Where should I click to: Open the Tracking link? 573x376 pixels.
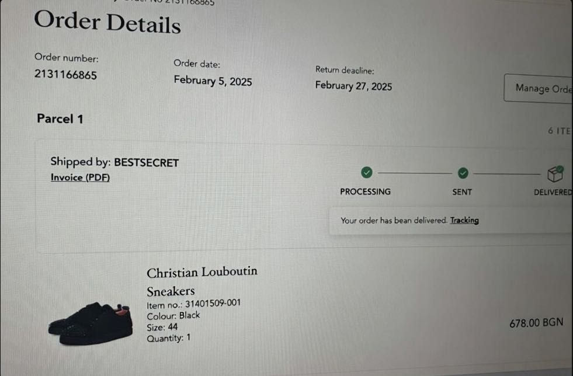coord(464,220)
